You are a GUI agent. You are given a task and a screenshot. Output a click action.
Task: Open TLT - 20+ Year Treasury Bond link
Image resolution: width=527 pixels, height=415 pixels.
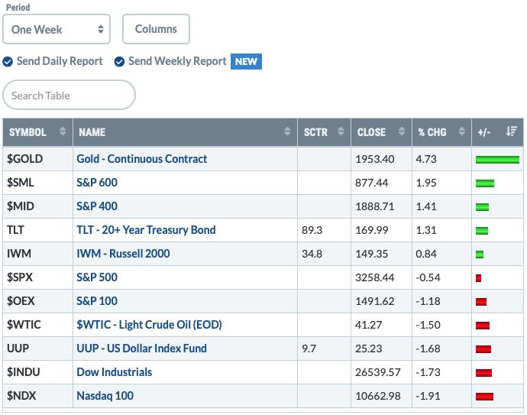[x=146, y=230]
